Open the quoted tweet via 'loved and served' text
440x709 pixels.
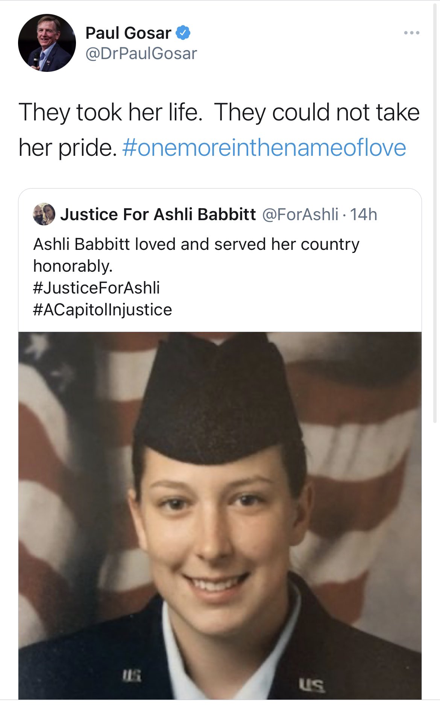point(196,244)
